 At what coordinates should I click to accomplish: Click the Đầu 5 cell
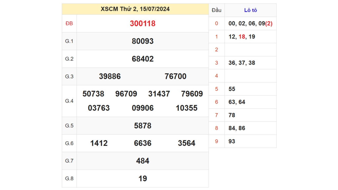coord(217,89)
